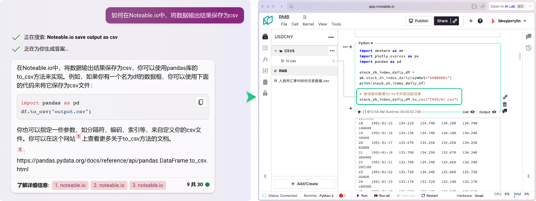Open the CSVS folder three-dot menu

332,51
